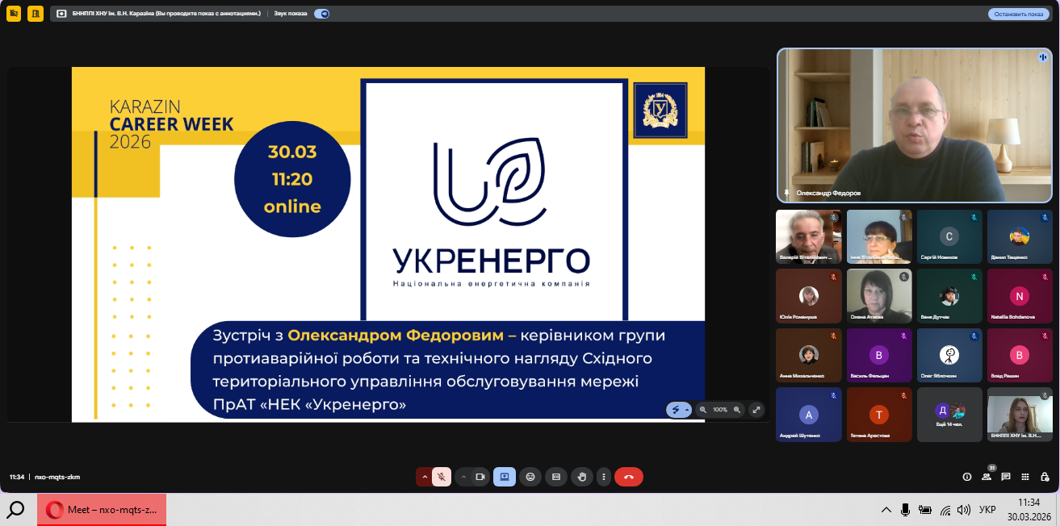
Task: Zoom in on the shared presentation
Action: pos(737,410)
